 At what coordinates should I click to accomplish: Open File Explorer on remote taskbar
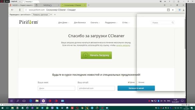(37, 101)
